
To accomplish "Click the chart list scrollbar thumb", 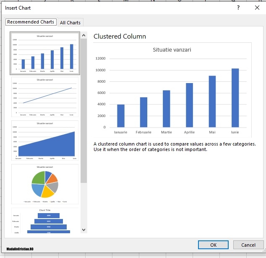I will pyautogui.click(x=83, y=109).
